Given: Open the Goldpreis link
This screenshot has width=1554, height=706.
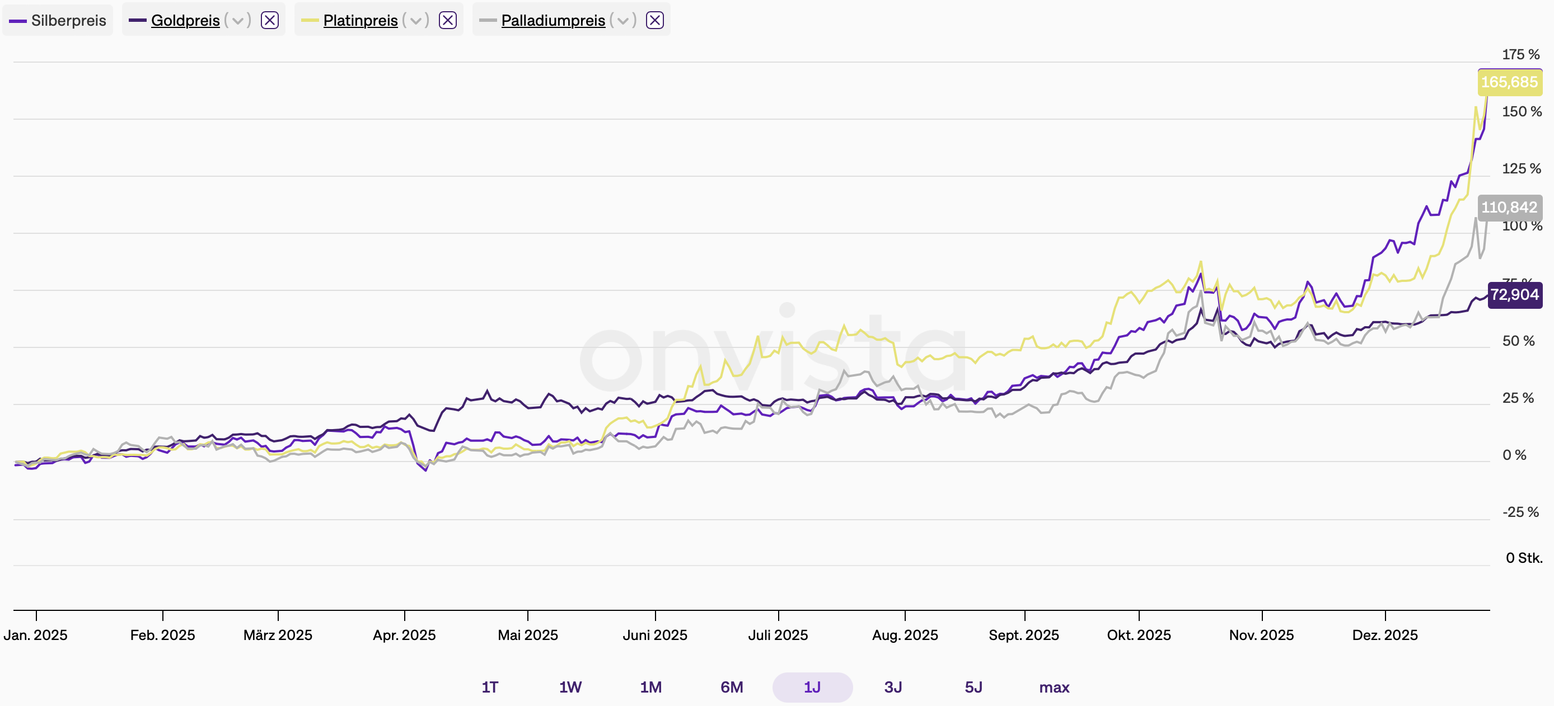Looking at the screenshot, I should (x=185, y=21).
